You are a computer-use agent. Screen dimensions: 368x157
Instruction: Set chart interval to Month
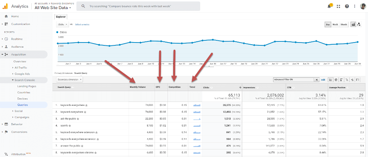344,24
